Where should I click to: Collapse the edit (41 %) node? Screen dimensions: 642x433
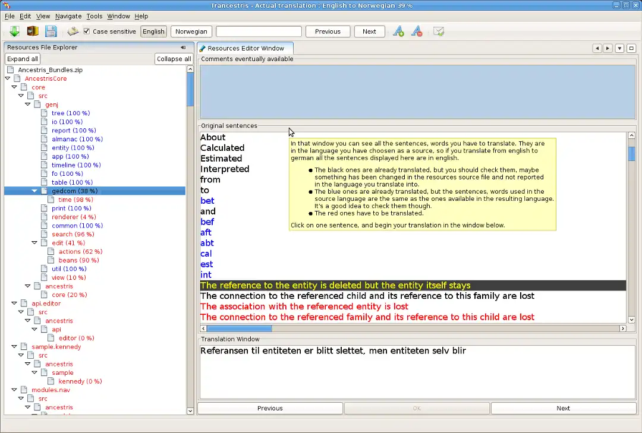(x=34, y=243)
